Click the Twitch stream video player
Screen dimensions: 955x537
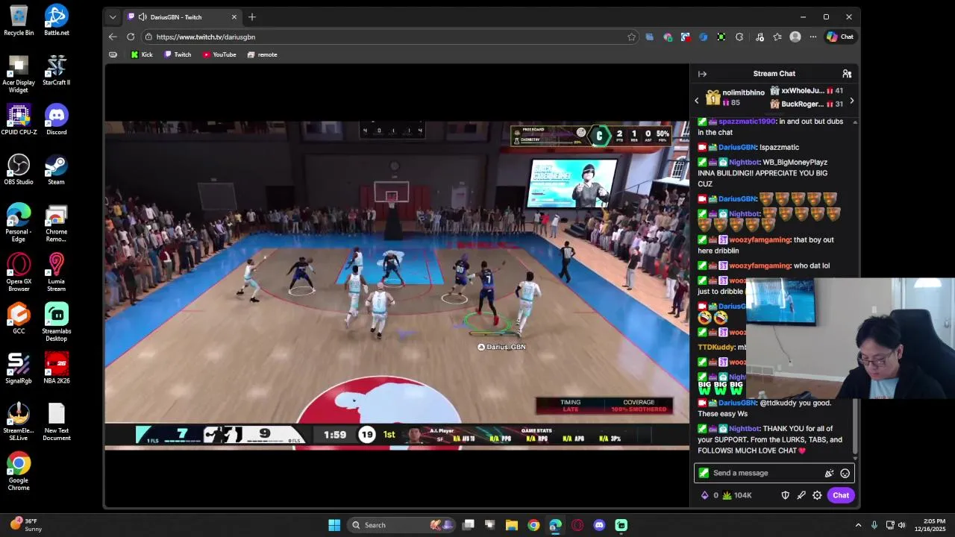click(x=397, y=285)
